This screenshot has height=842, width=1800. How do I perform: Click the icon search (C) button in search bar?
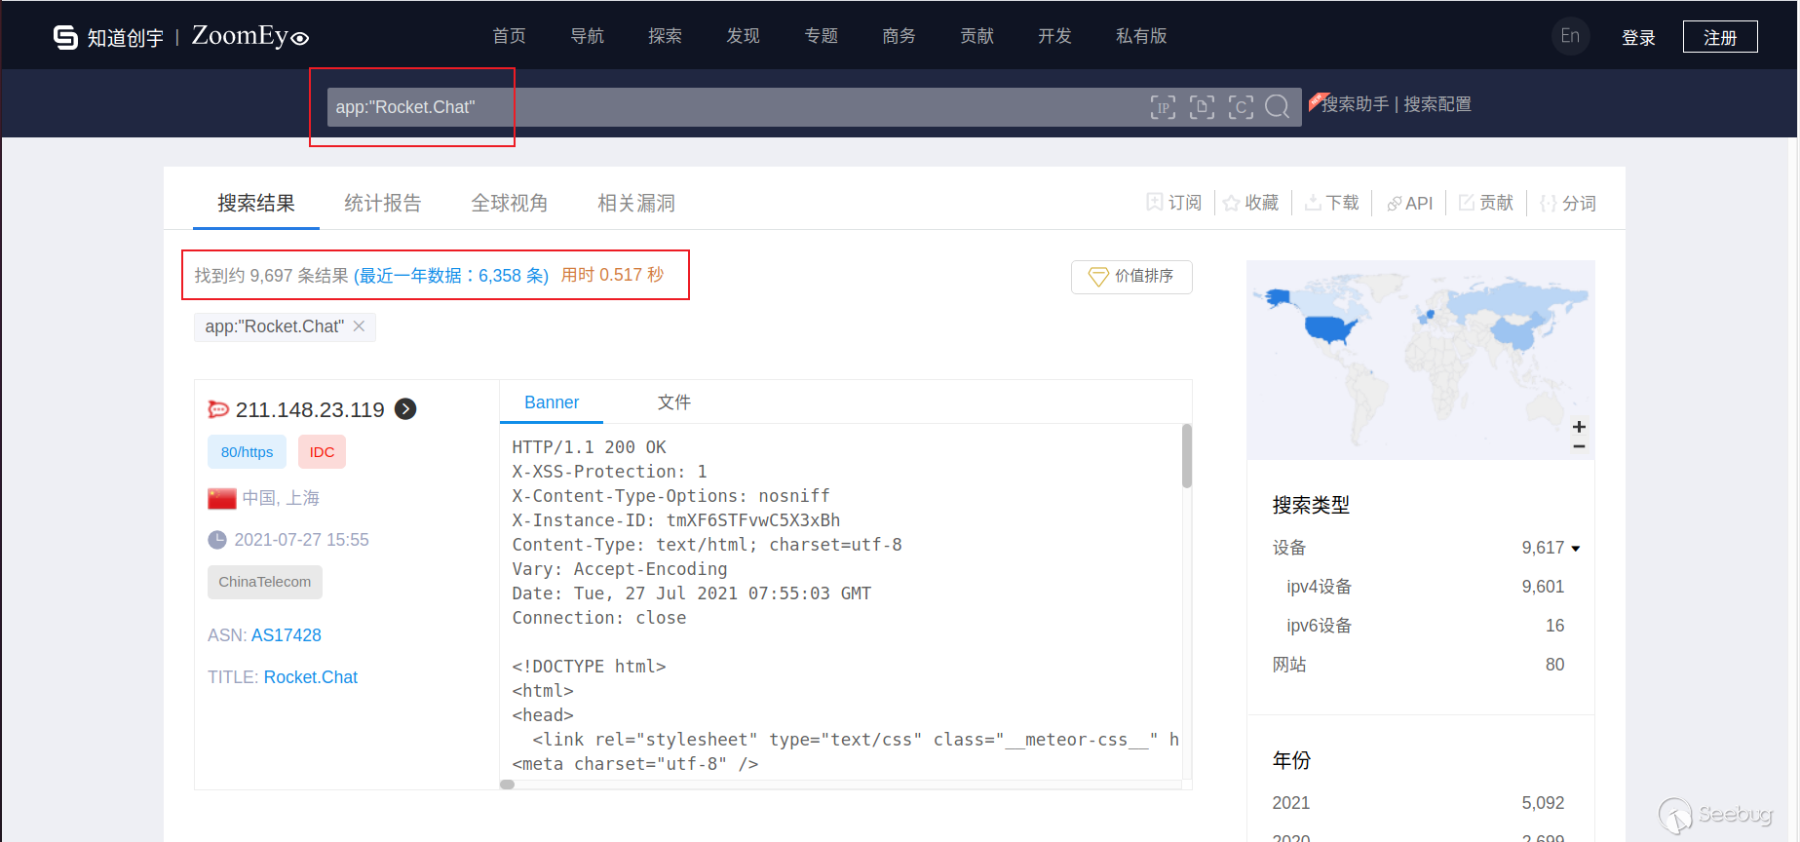point(1241,107)
